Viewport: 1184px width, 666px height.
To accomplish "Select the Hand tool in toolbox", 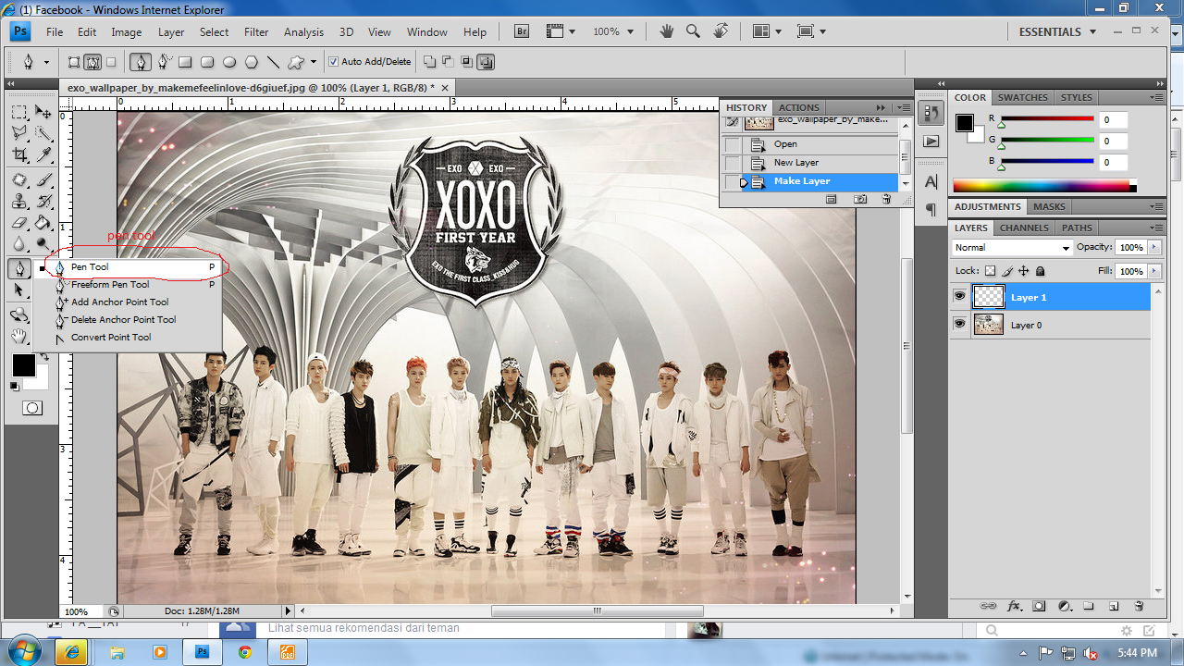I will coord(19,336).
